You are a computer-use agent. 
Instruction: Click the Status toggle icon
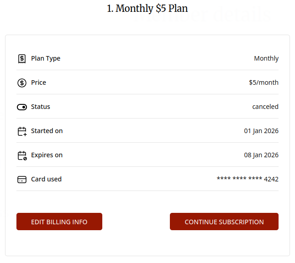(22, 107)
